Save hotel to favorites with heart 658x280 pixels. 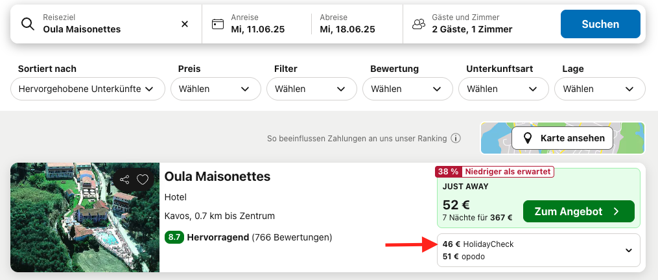point(142,180)
